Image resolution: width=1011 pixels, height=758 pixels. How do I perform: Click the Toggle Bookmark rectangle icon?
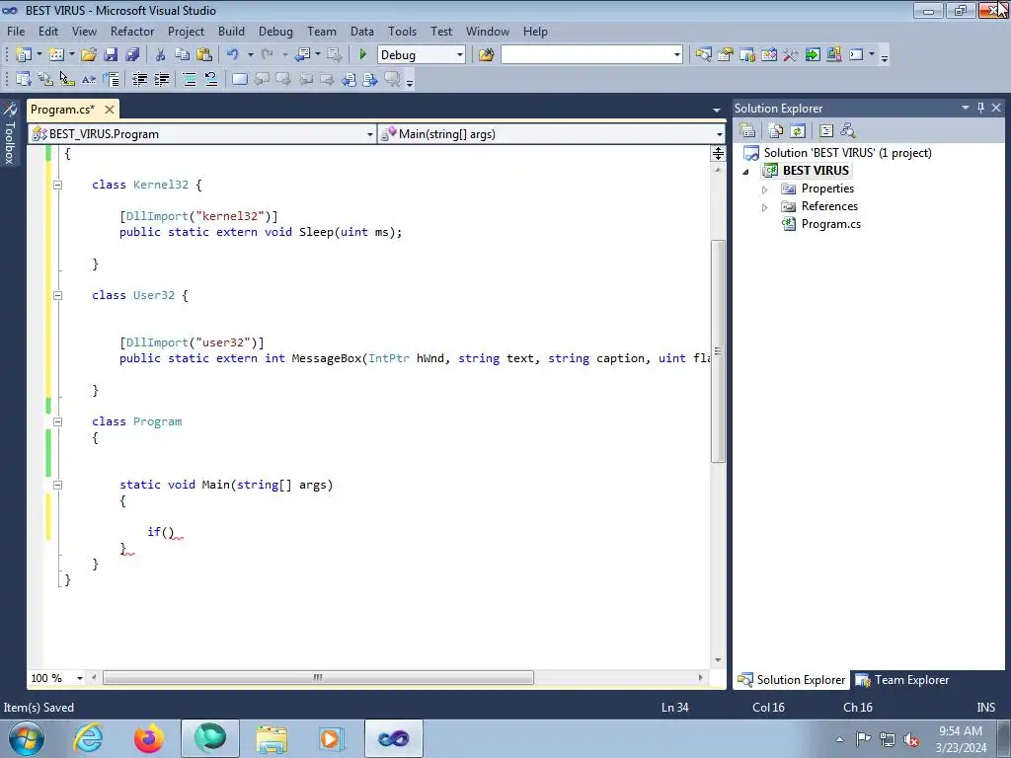[x=239, y=79]
